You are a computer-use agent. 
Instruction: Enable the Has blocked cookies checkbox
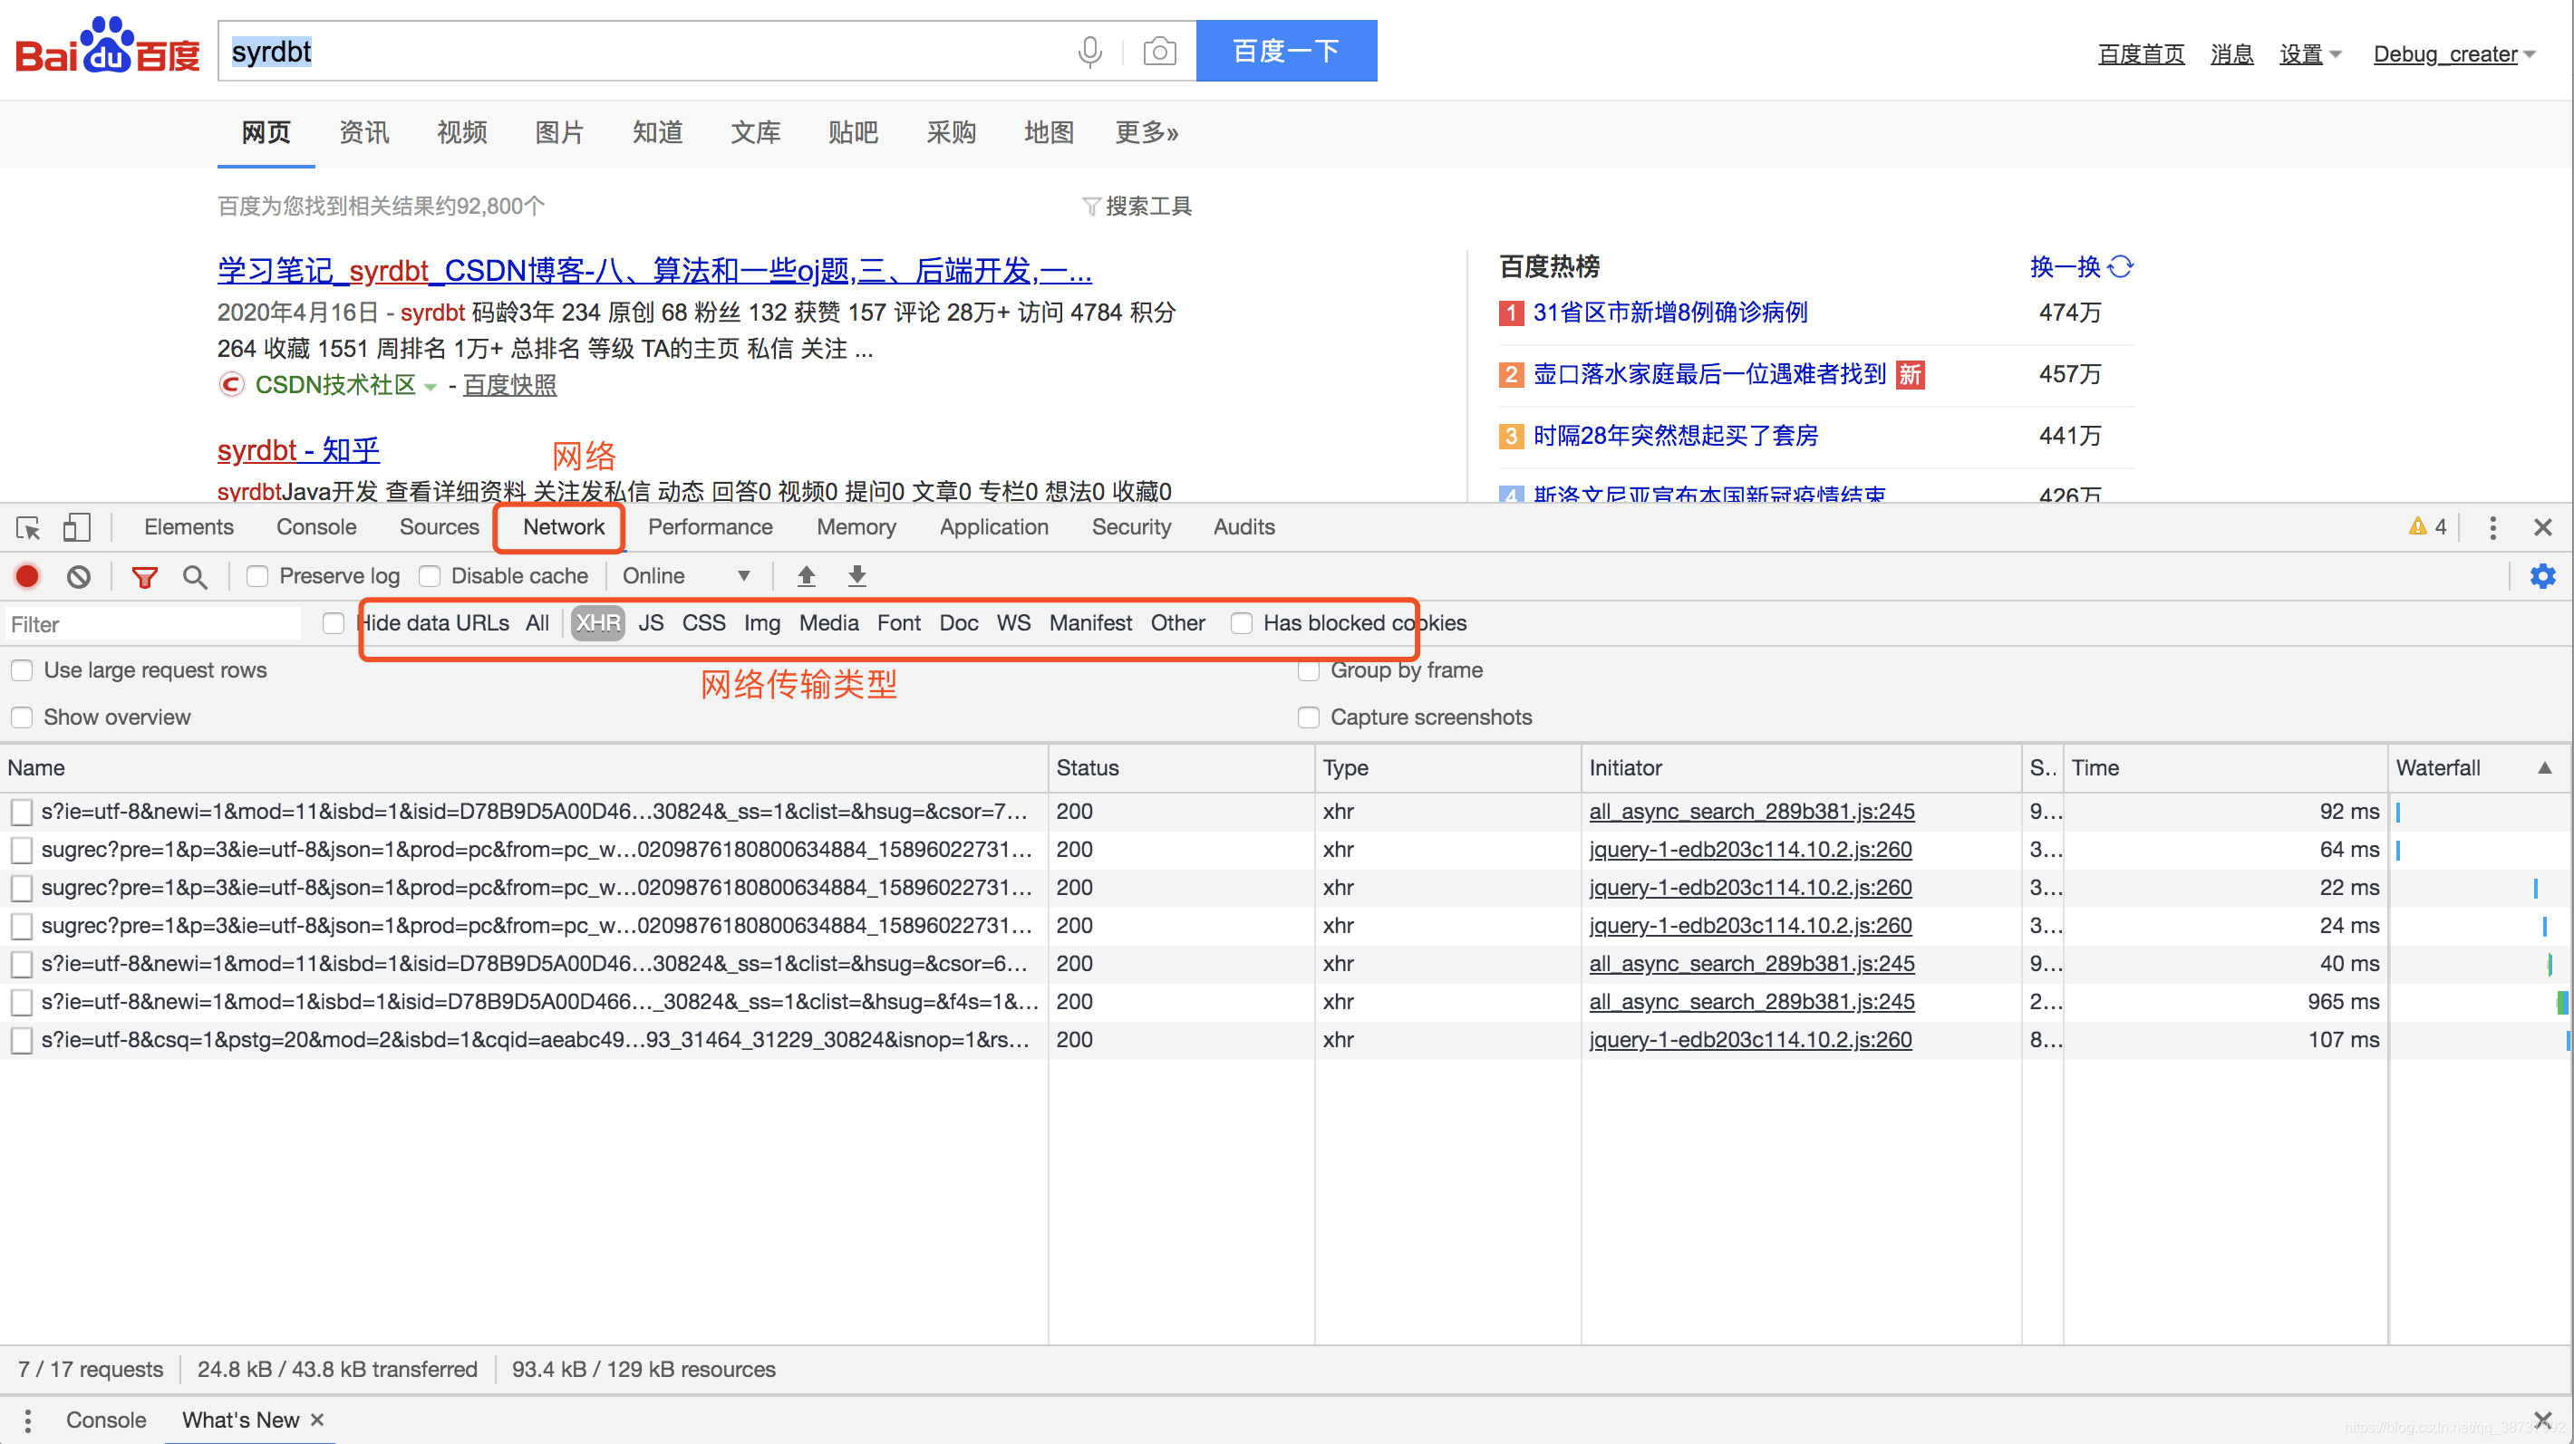pos(1241,622)
